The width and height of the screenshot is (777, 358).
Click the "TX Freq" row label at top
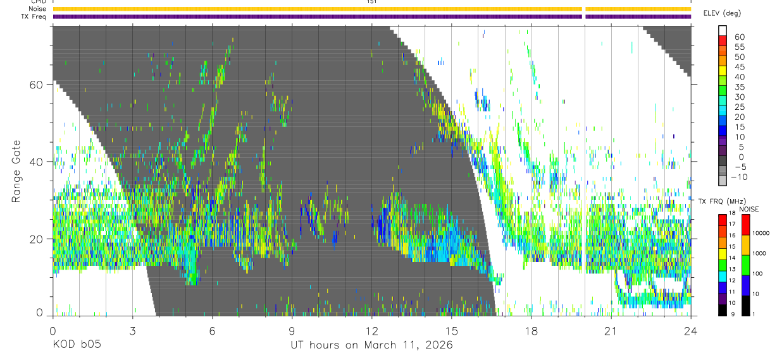coord(34,16)
